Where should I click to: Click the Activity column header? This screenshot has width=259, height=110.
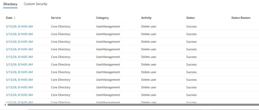pos(146,18)
